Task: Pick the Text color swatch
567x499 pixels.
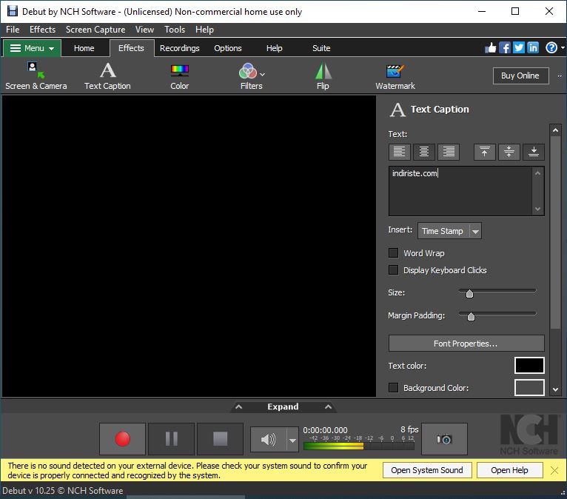Action: click(529, 365)
